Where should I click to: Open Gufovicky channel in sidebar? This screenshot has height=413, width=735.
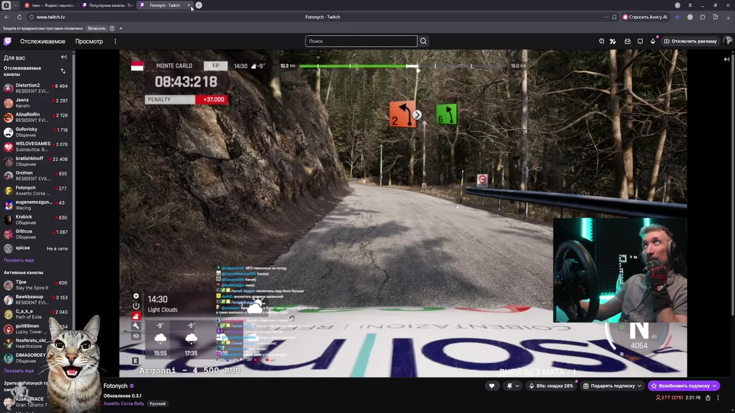tap(36, 132)
